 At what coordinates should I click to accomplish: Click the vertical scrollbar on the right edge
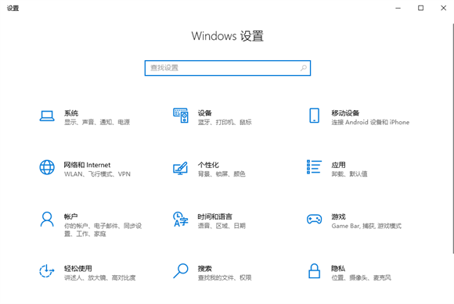[453, 138]
